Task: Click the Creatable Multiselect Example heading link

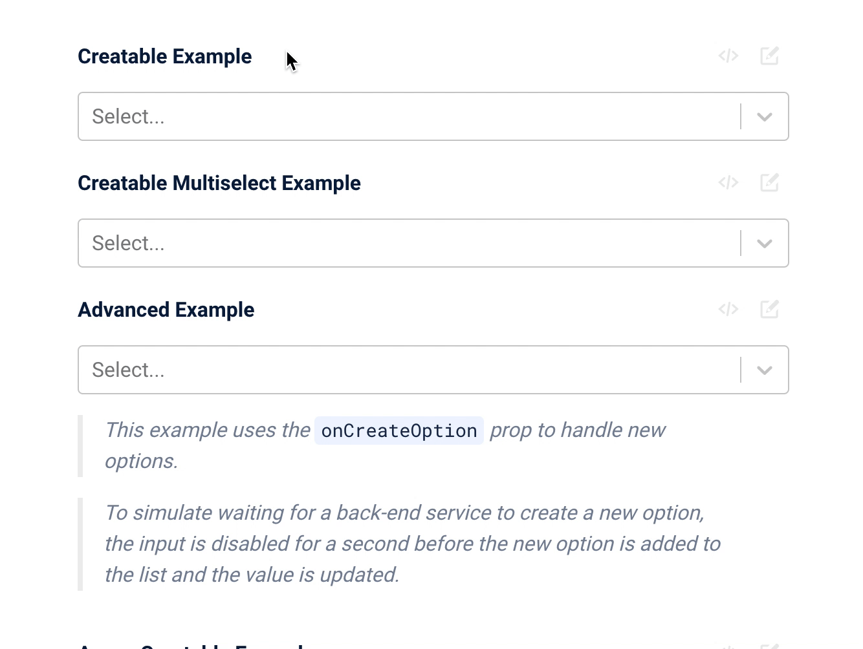Action: tap(219, 183)
